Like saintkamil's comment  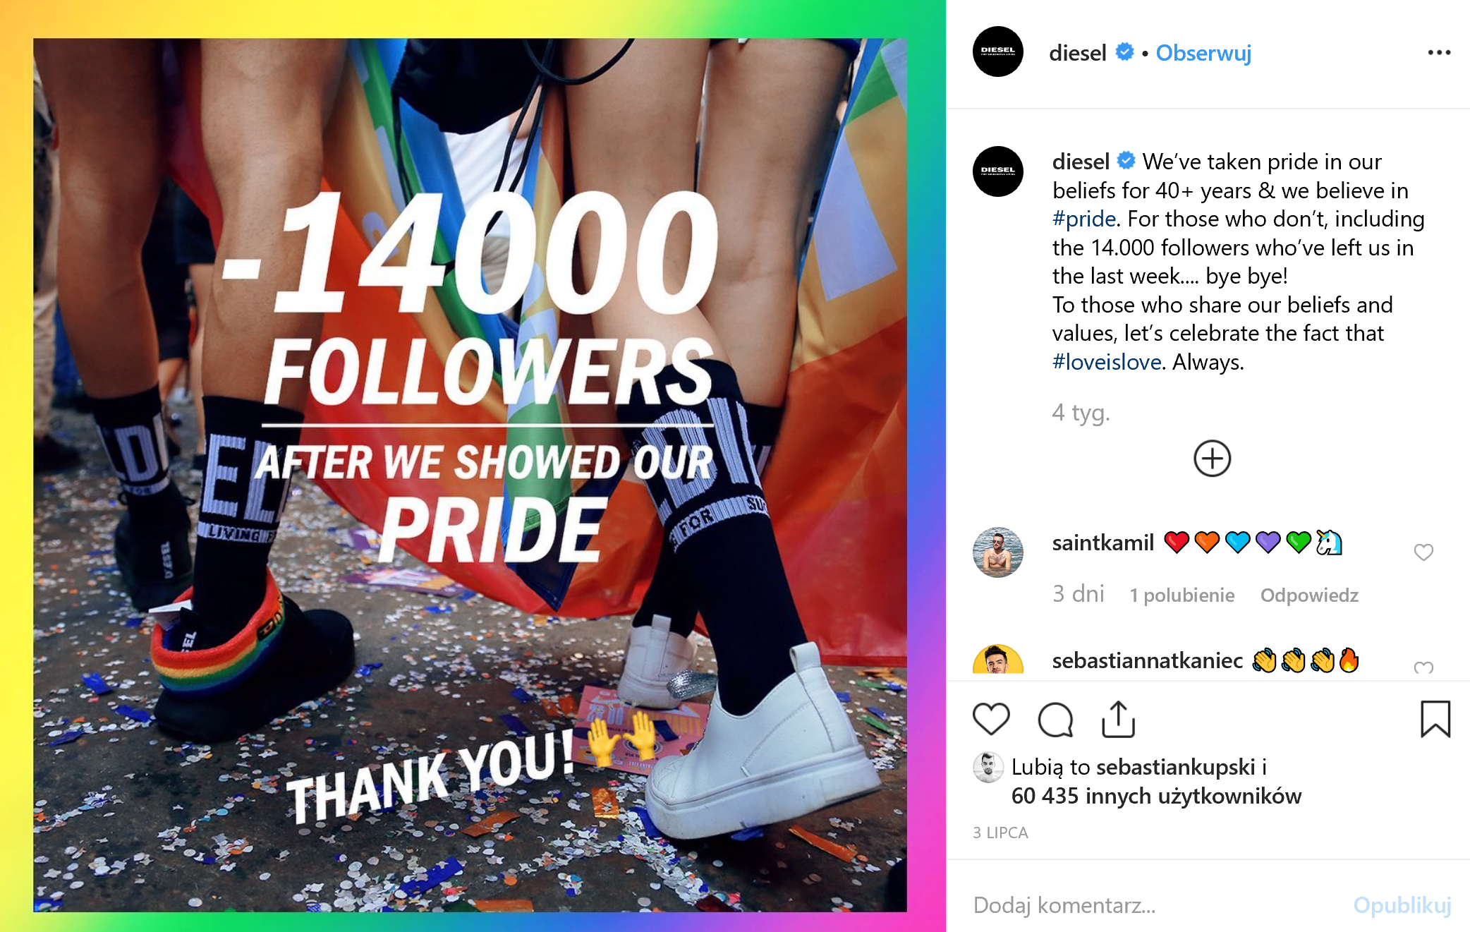1423,552
